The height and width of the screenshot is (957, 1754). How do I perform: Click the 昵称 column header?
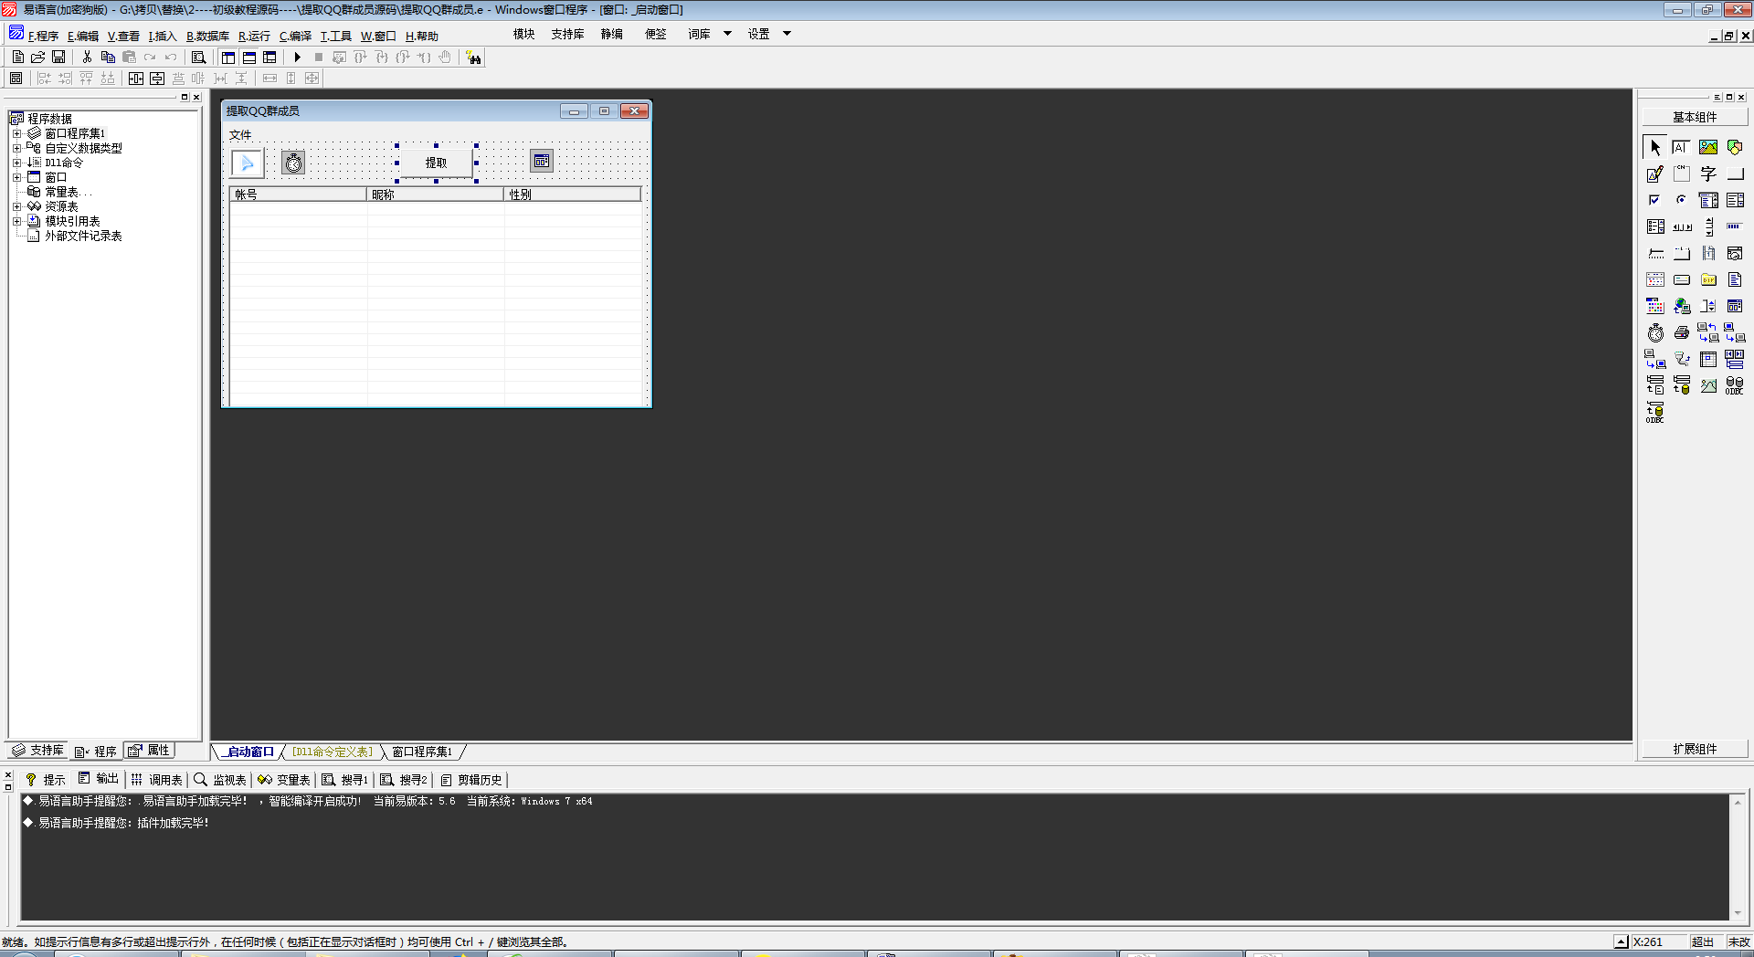coord(435,195)
